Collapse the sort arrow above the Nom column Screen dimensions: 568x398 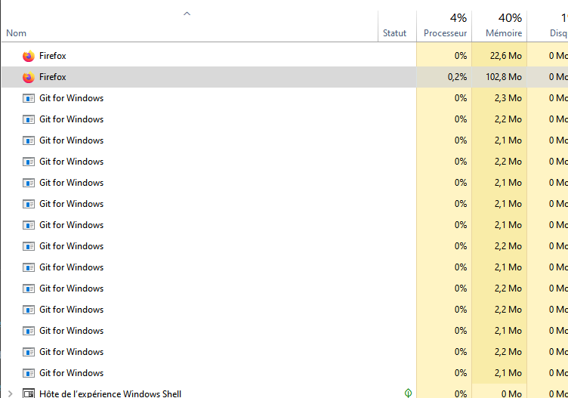[x=187, y=14]
